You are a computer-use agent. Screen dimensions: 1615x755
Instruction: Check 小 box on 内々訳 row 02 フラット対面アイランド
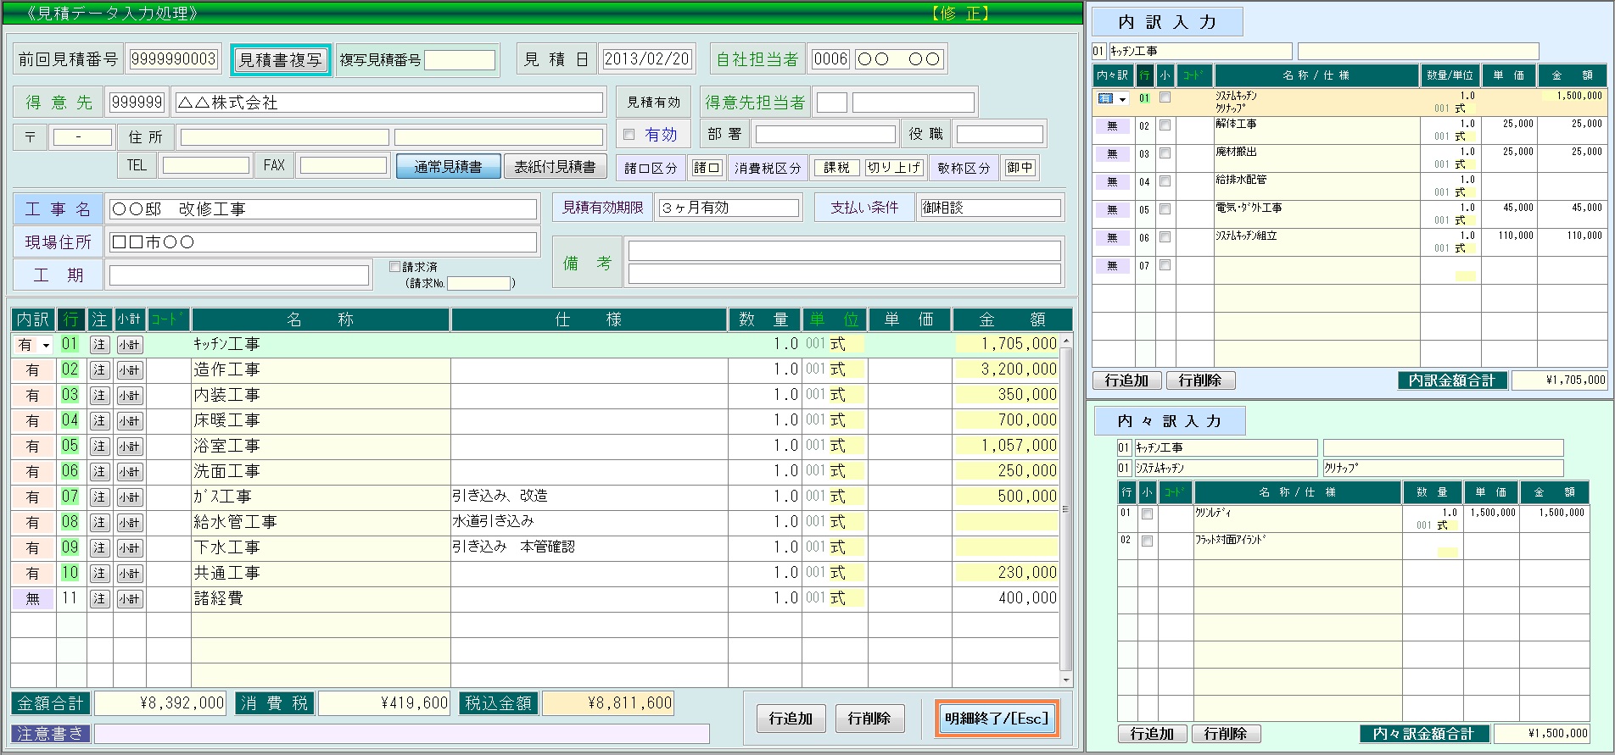coord(1148,541)
